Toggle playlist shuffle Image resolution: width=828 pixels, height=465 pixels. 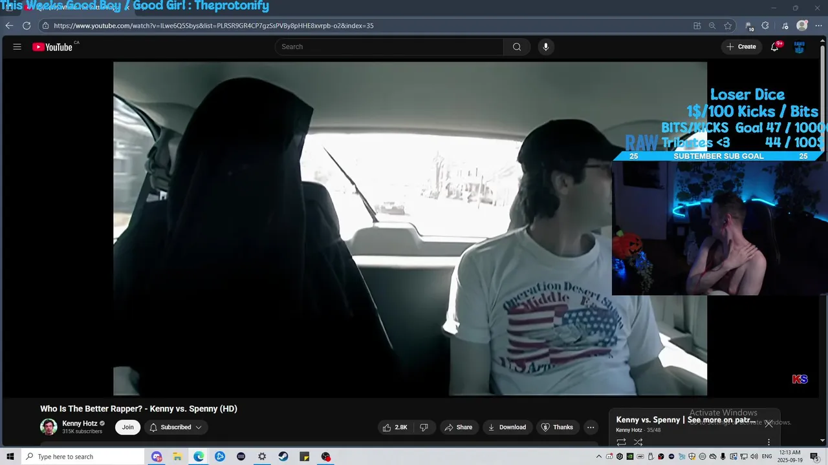[x=638, y=442]
